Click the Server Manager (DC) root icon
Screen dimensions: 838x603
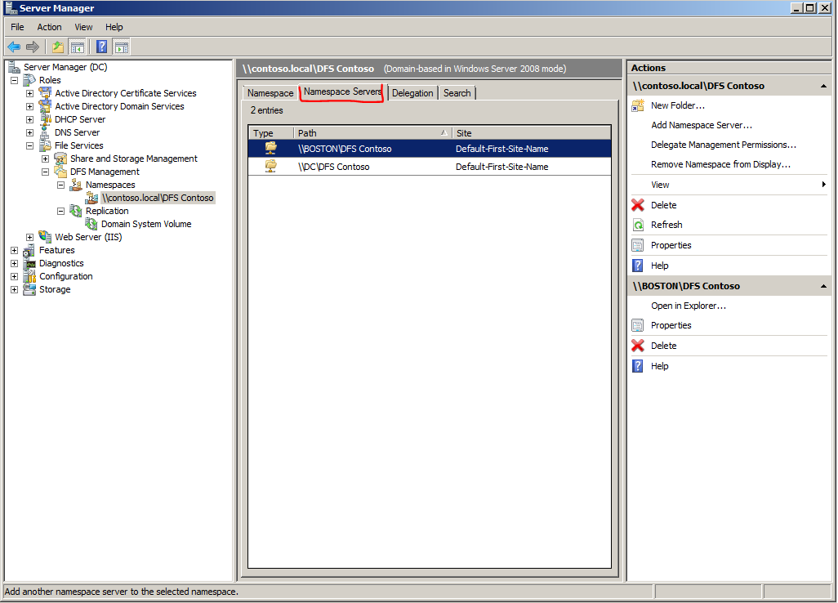[14, 67]
